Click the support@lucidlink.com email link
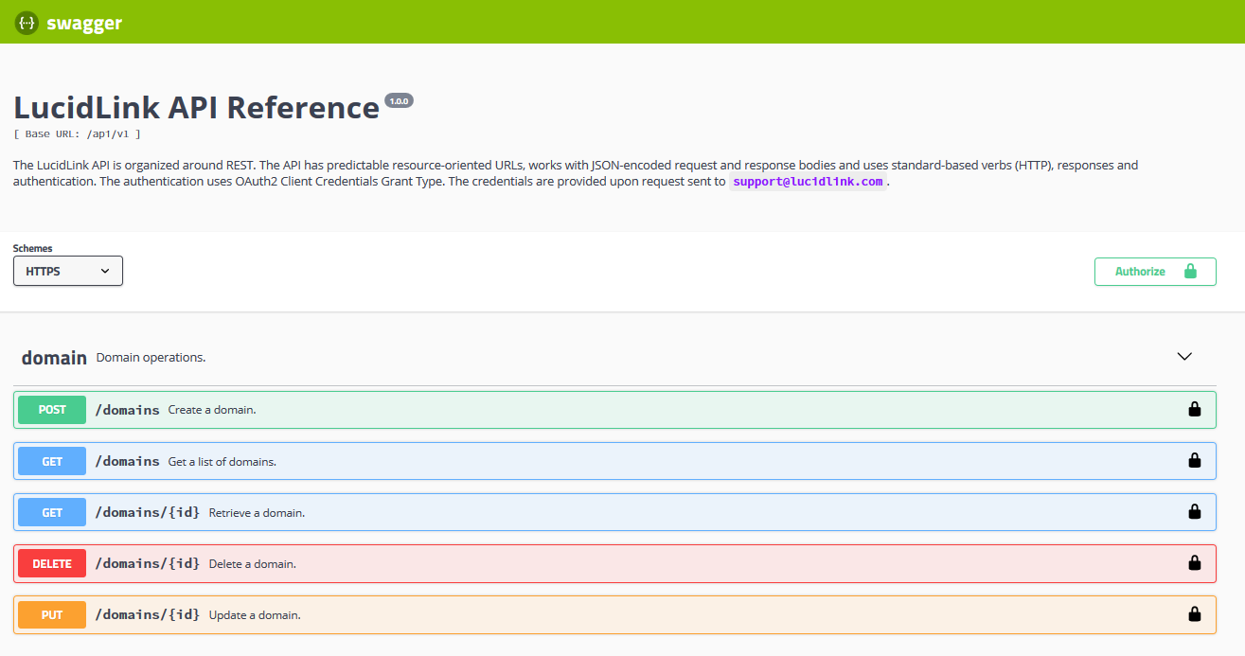Image resolution: width=1245 pixels, height=656 pixels. 808,182
